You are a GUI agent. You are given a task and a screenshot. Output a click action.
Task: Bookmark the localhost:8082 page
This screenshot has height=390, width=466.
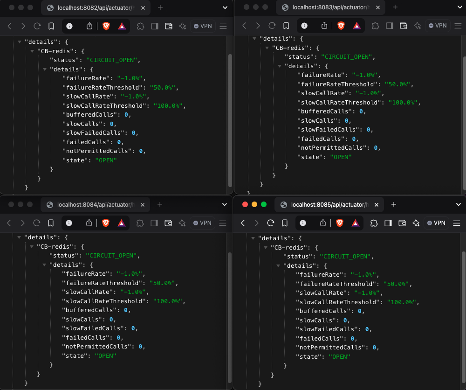coord(51,26)
